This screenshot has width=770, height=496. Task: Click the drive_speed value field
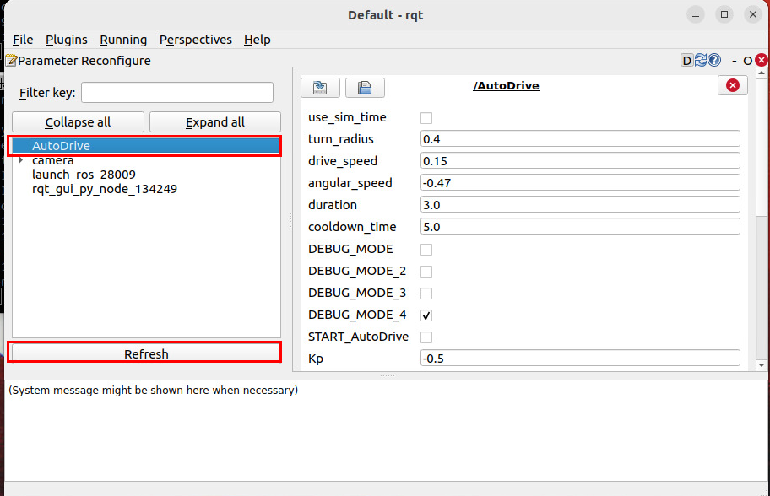click(x=580, y=161)
